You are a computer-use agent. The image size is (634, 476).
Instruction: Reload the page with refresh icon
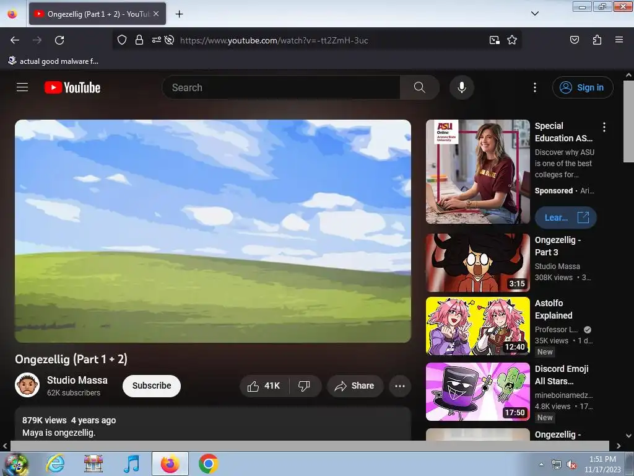click(x=59, y=40)
